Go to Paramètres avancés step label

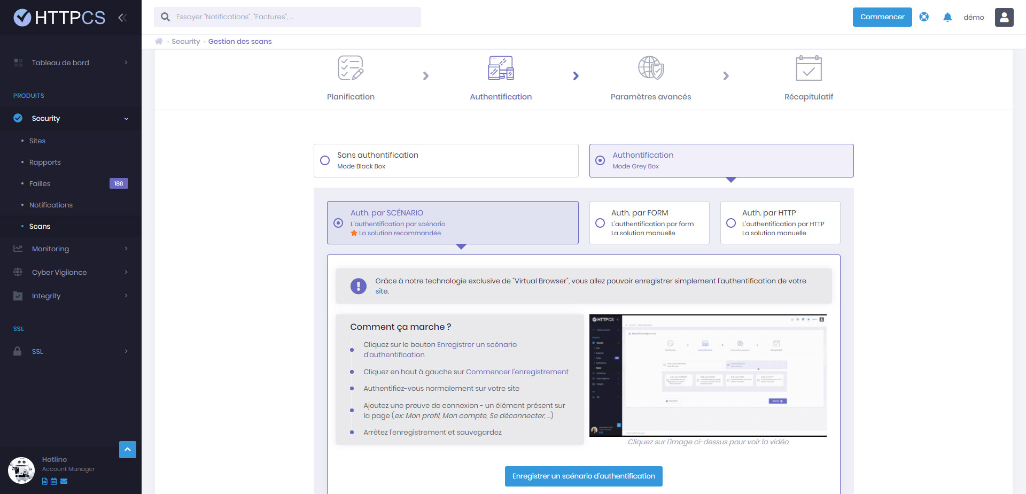coord(651,97)
